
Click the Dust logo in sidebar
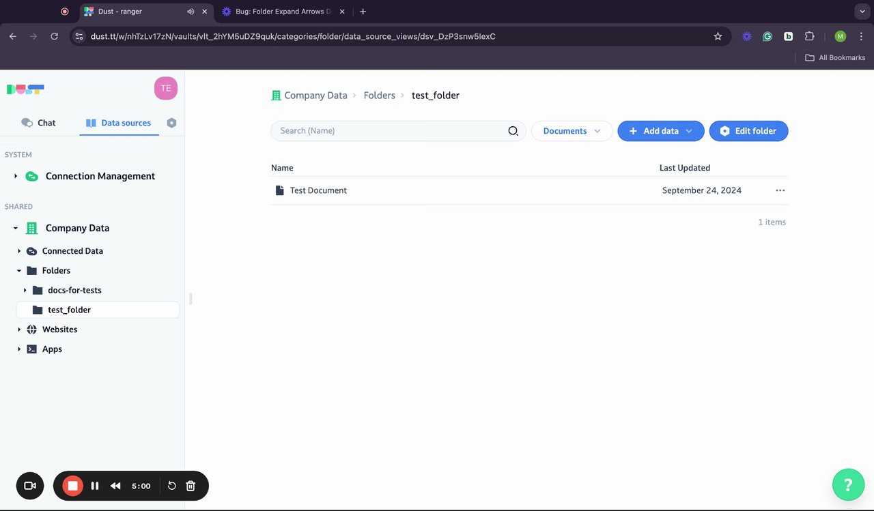[x=25, y=89]
